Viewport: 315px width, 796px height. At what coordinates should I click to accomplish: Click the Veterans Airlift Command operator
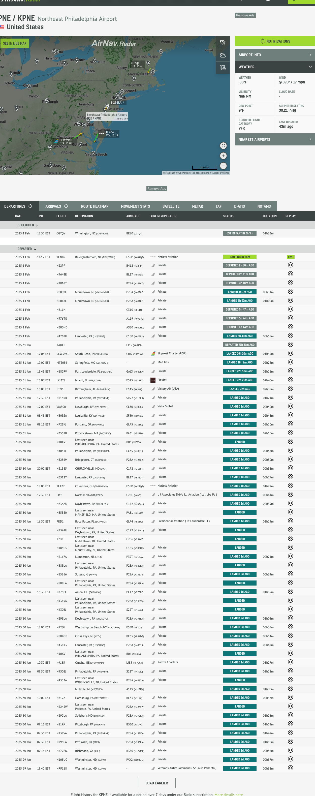point(187,768)
